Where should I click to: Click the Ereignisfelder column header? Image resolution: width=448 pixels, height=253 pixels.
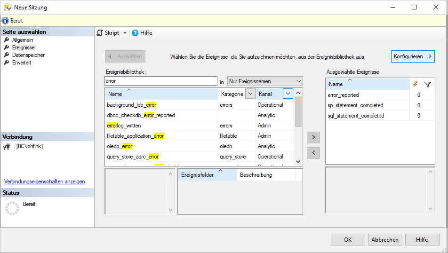(208, 175)
